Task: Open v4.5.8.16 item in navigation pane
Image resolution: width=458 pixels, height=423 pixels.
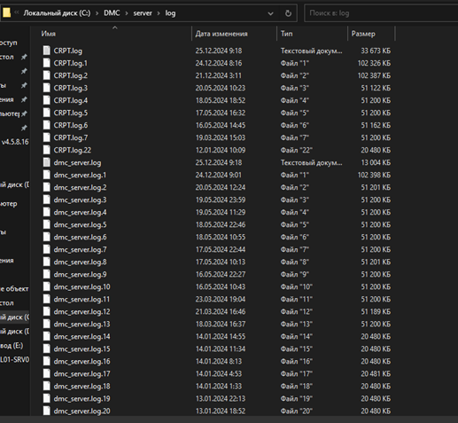Action: tap(15, 142)
